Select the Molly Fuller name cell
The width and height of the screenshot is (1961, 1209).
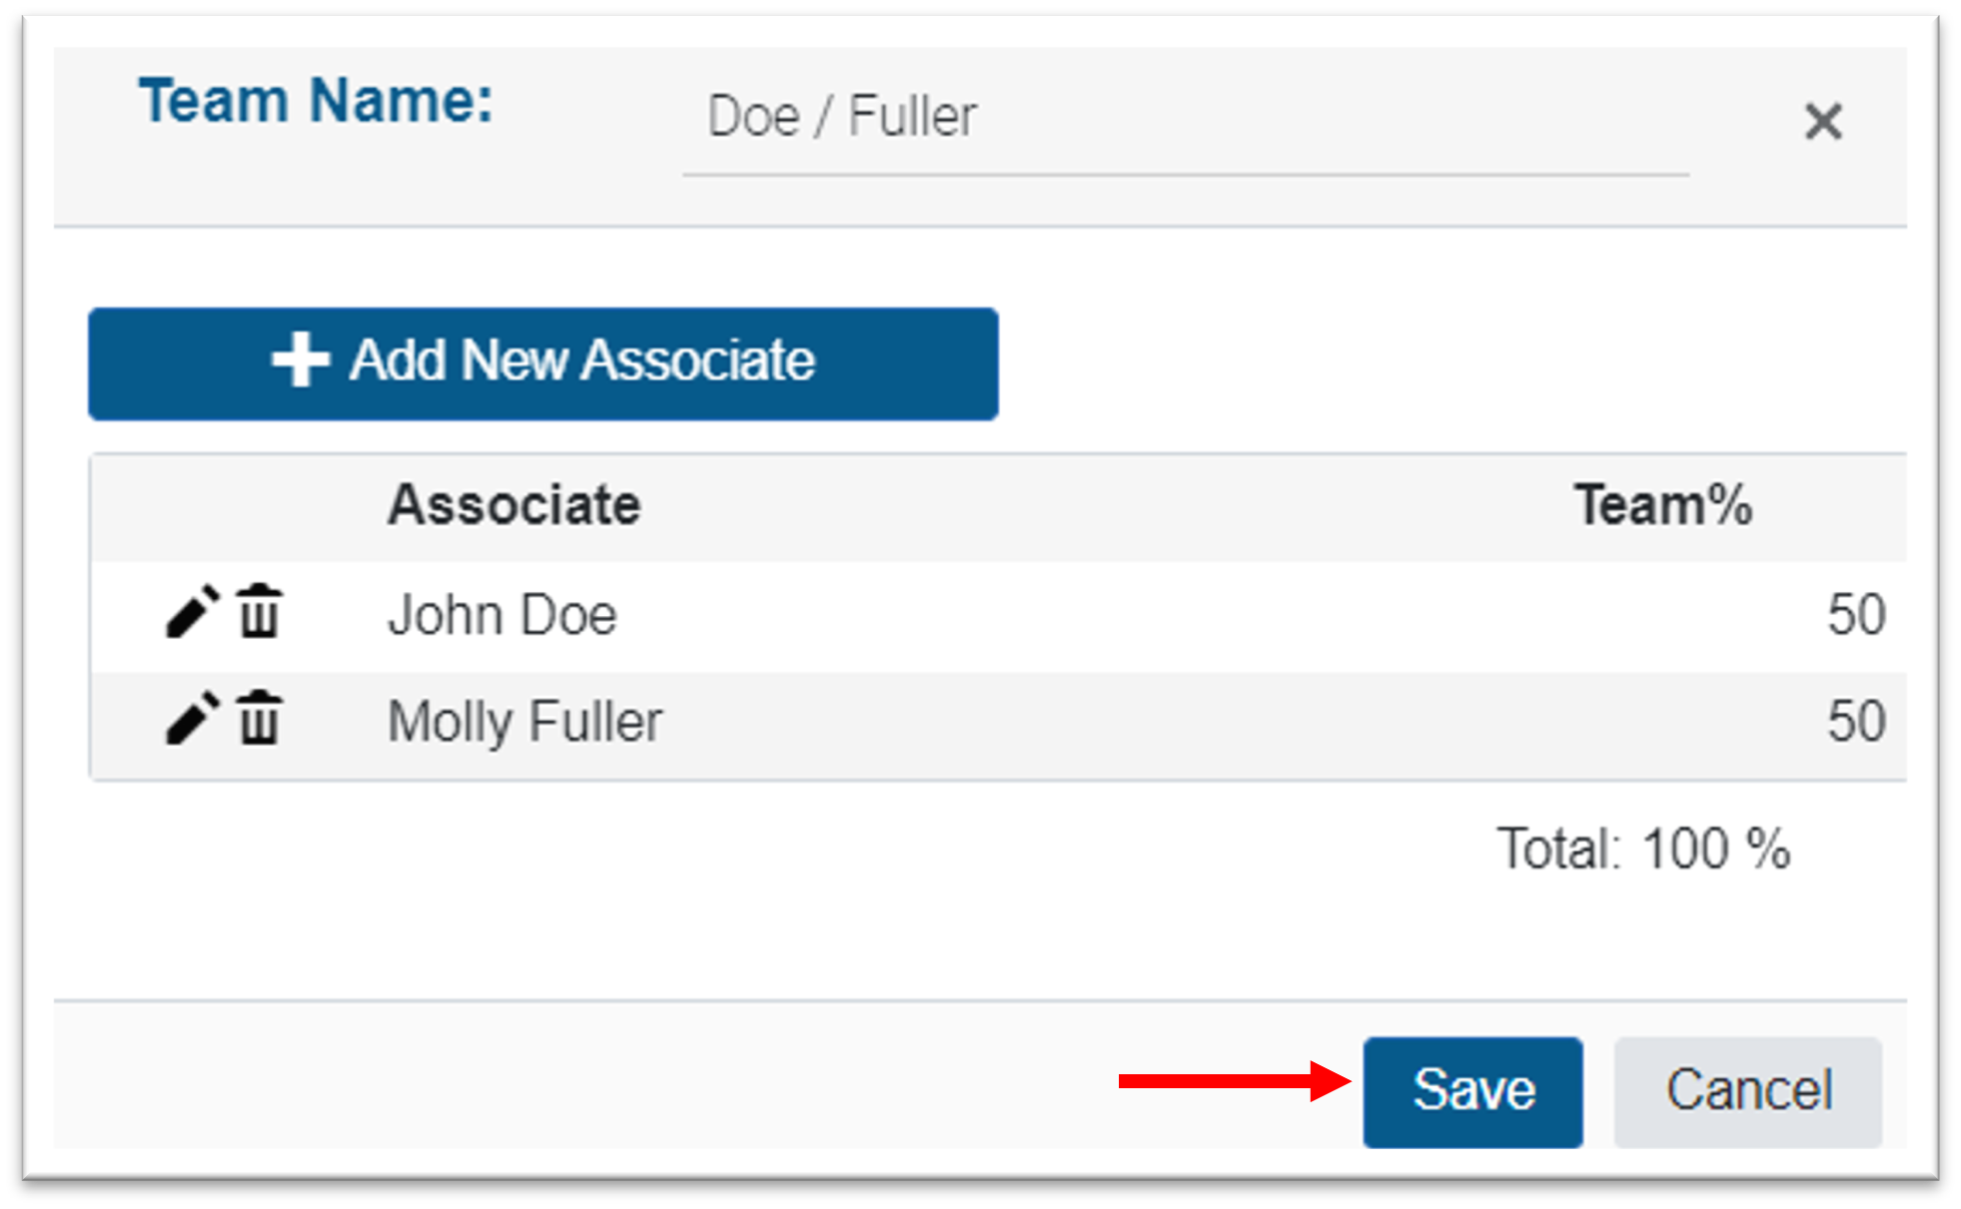pyautogui.click(x=524, y=721)
